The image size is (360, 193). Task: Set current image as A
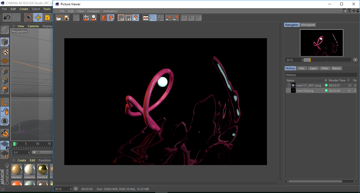pos(168,18)
